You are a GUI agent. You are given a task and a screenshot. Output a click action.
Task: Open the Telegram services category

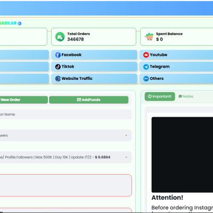point(176,67)
